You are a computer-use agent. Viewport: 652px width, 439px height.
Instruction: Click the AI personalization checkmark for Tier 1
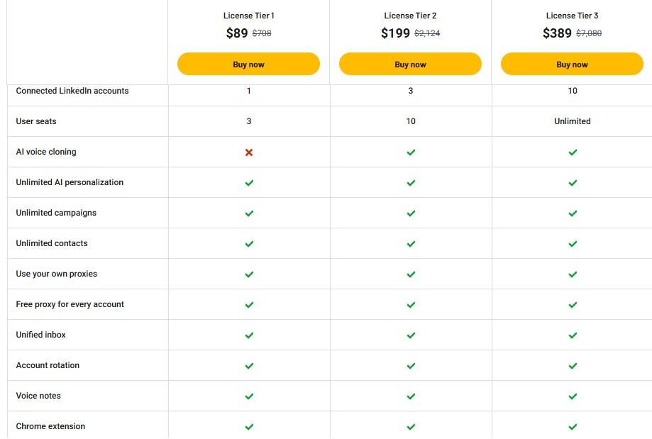coord(248,182)
